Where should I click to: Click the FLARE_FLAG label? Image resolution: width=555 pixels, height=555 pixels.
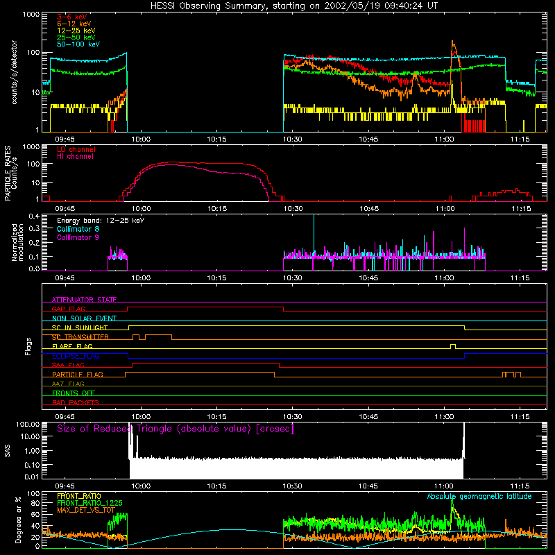pyautogui.click(x=72, y=346)
